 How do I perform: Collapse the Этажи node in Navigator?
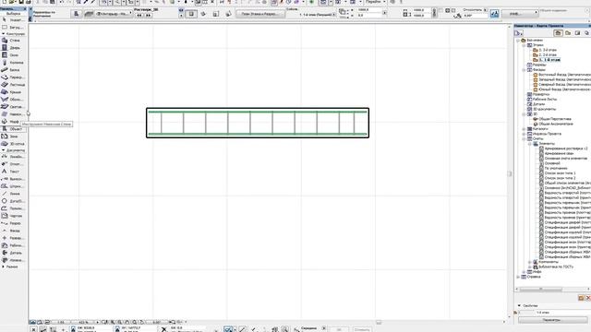tap(524, 45)
